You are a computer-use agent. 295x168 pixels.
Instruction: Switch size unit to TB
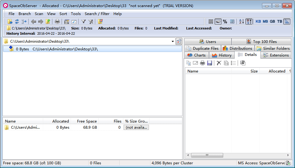coord(280,21)
